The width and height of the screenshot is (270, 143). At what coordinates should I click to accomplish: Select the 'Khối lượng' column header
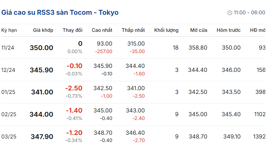(x=166, y=30)
